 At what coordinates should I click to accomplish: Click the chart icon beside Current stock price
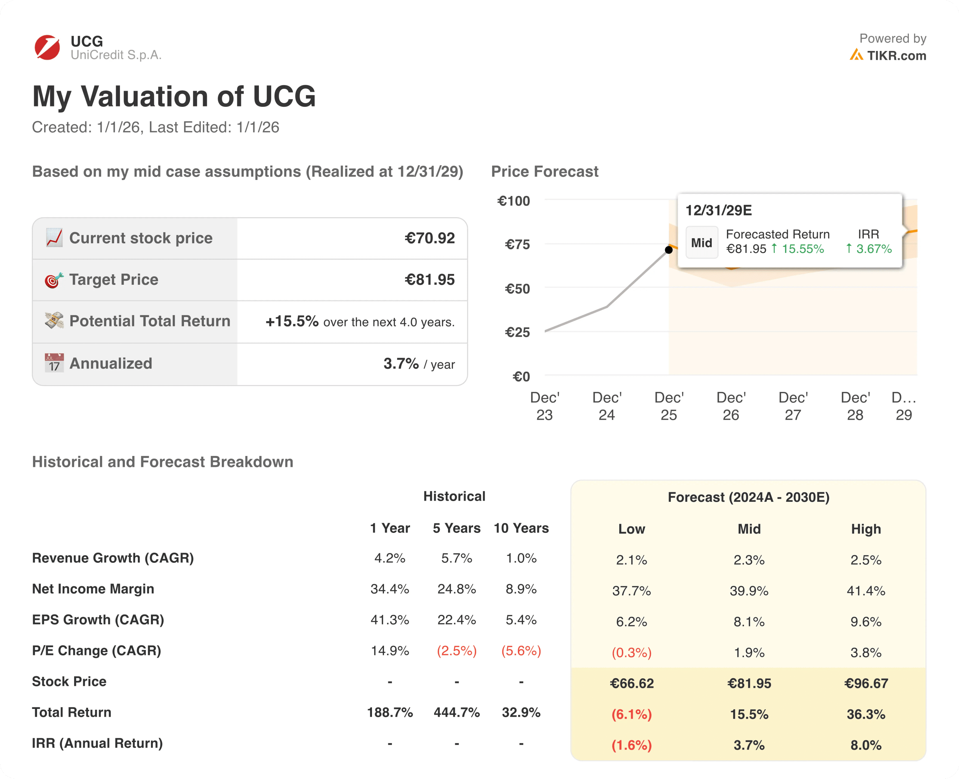(54, 238)
